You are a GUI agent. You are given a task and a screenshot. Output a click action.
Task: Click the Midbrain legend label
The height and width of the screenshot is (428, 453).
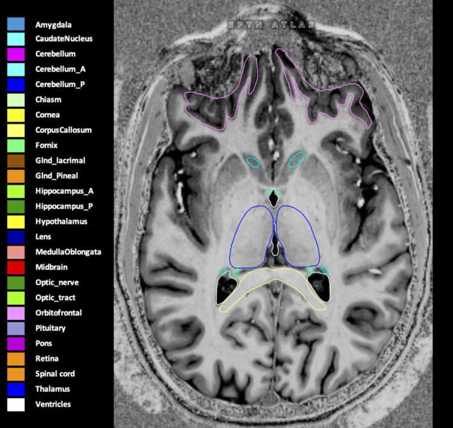51,267
